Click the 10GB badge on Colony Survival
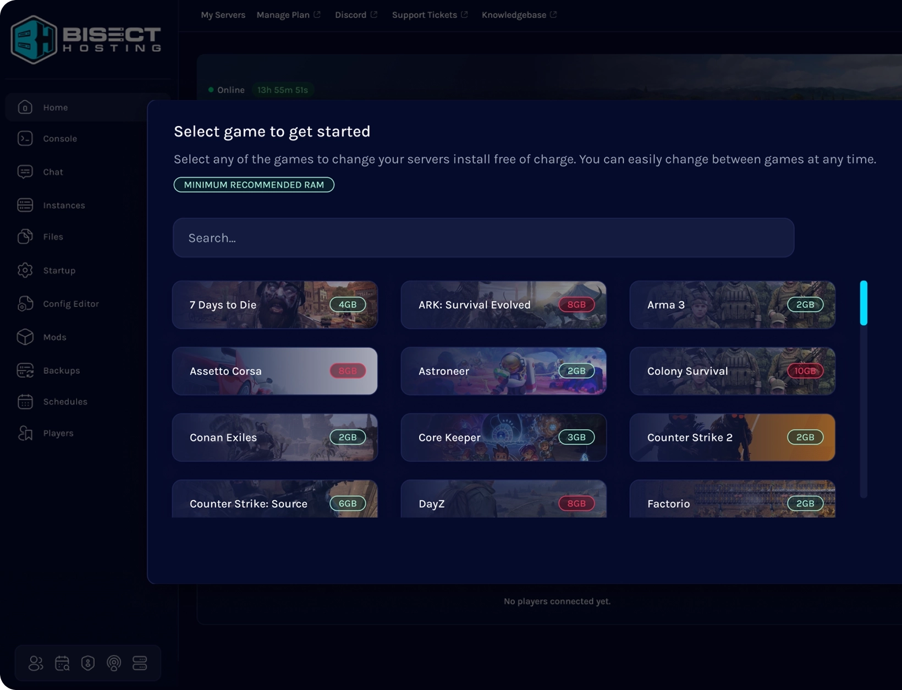This screenshot has height=690, width=902. tap(805, 371)
